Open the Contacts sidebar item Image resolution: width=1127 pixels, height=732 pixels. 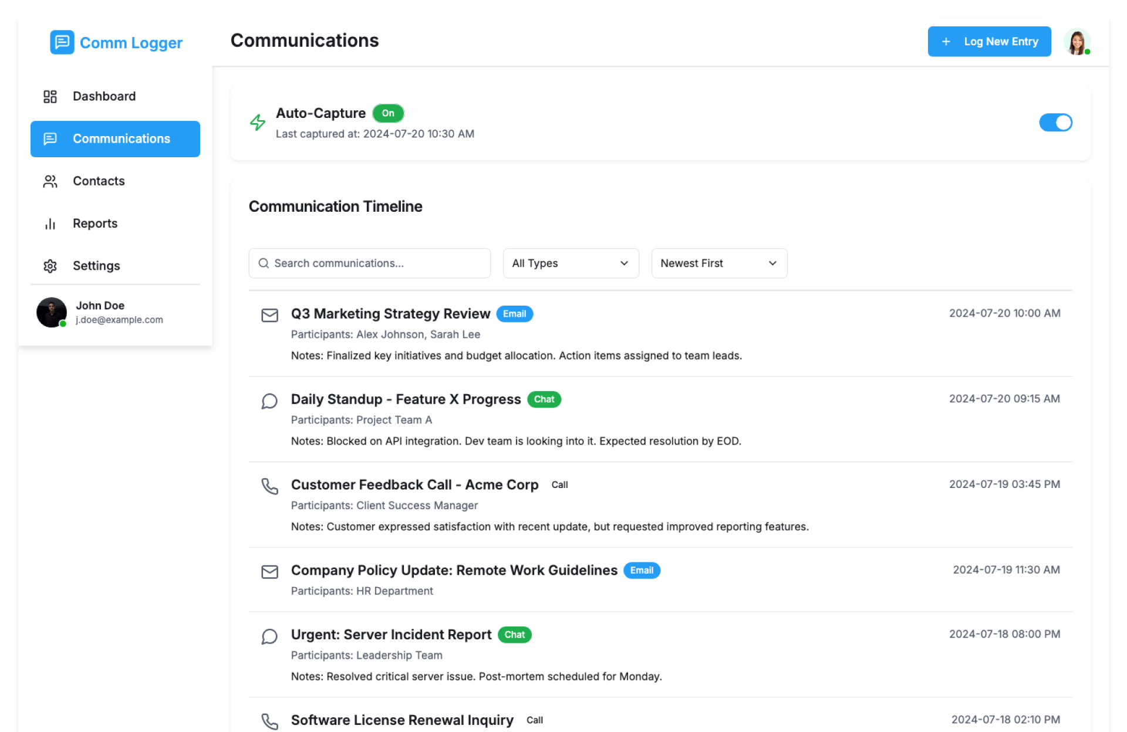click(x=99, y=181)
